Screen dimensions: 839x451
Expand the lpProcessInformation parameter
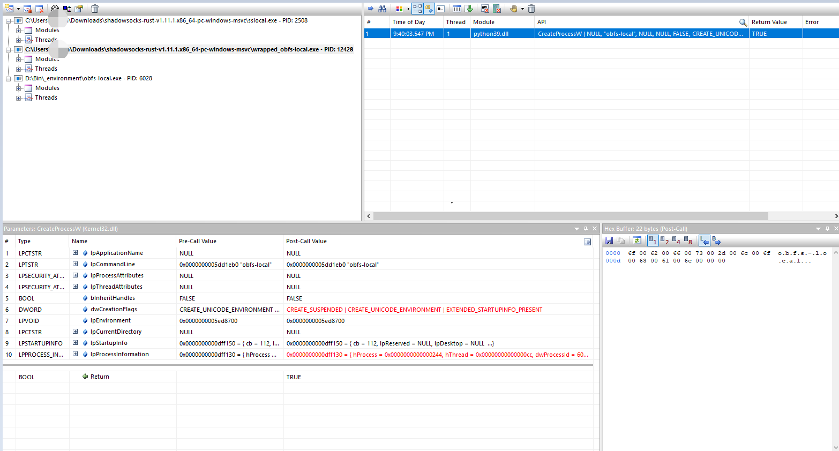(x=75, y=354)
